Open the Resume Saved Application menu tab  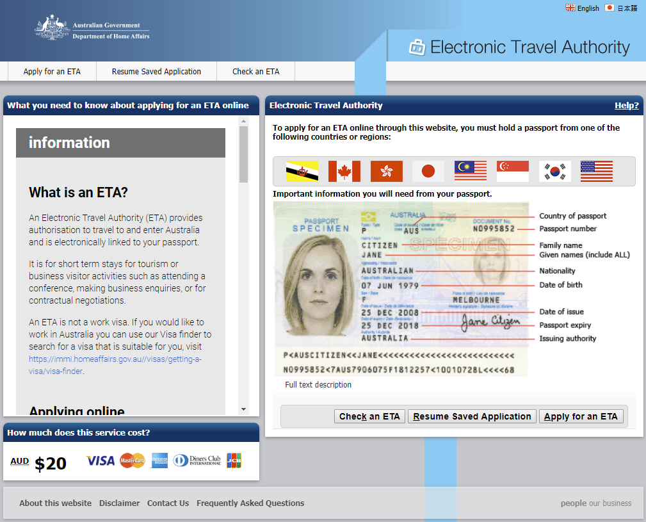pyautogui.click(x=157, y=71)
